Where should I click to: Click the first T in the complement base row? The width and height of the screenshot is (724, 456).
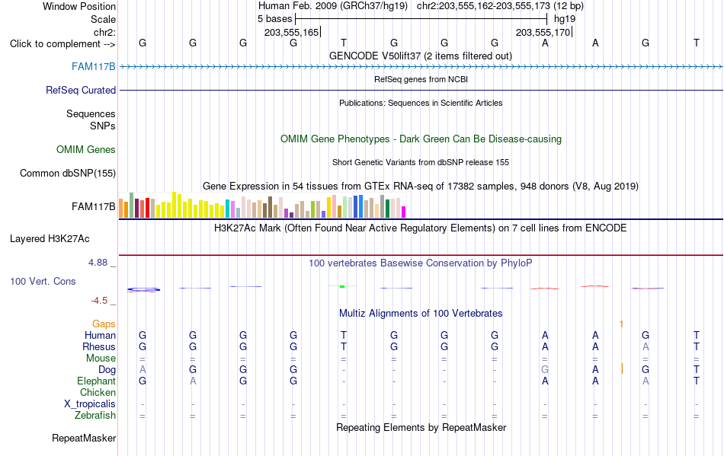pyautogui.click(x=344, y=43)
